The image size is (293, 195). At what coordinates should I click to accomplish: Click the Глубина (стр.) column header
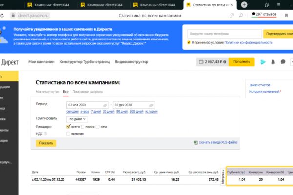pyautogui.click(x=236, y=172)
